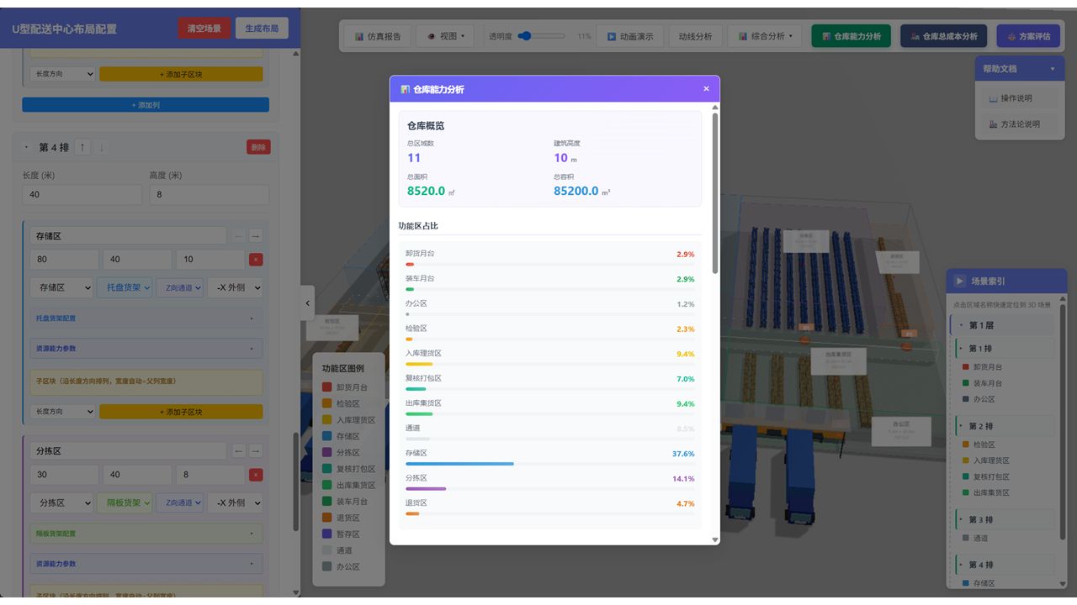
Task: Click the 存储区 blue legend swatch
Action: pyautogui.click(x=326, y=436)
